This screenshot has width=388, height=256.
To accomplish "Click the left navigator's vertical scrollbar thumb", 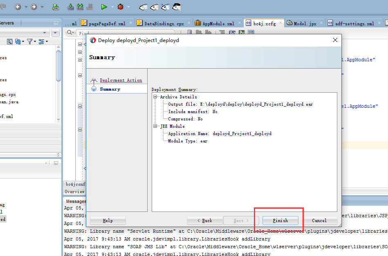I will [x=58, y=66].
